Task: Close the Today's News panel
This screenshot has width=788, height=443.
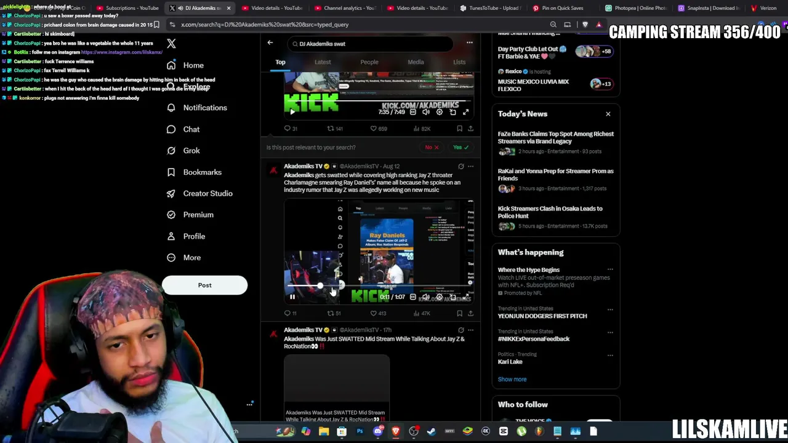Action: pos(608,114)
